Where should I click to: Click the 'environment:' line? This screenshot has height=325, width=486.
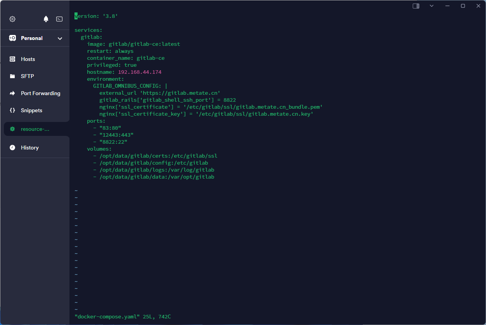point(106,79)
